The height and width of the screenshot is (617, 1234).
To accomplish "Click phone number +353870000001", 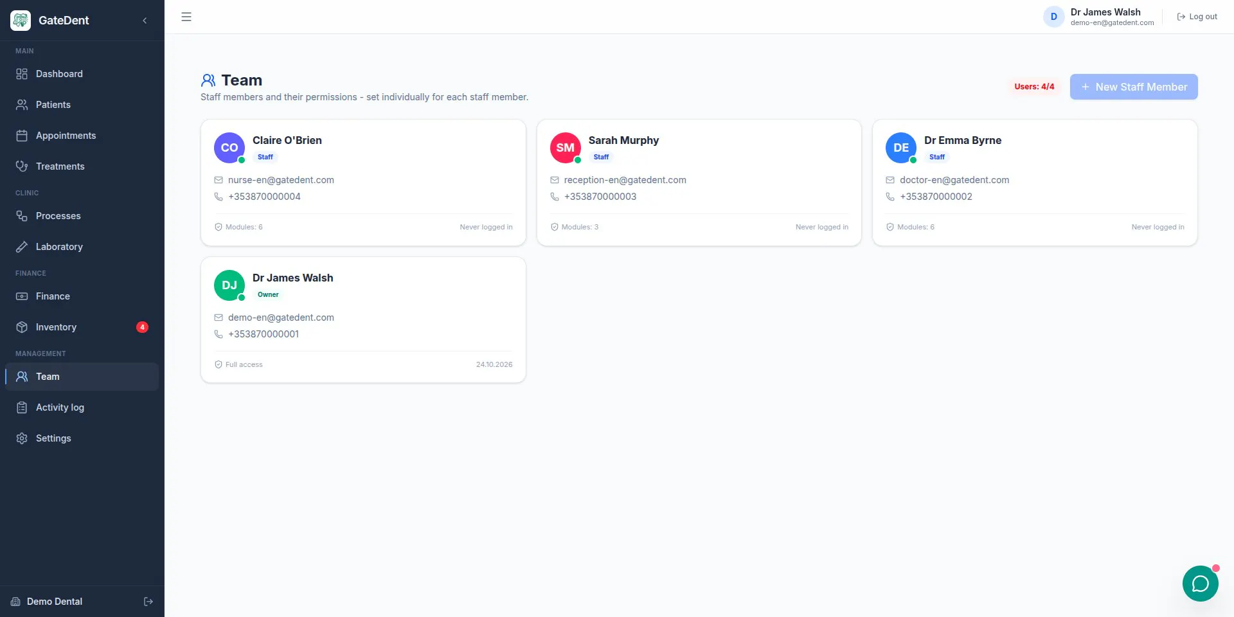I will click(x=264, y=334).
